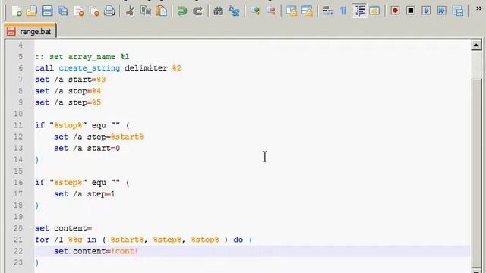
Task: Click "%stop%" in the line 11 if statement
Action: tap(68, 125)
